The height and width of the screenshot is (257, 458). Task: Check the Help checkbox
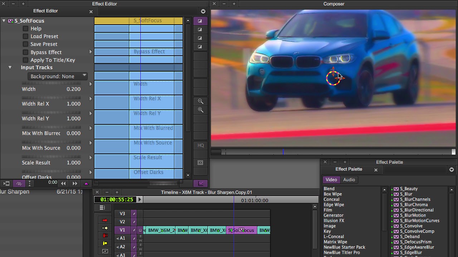tap(25, 29)
